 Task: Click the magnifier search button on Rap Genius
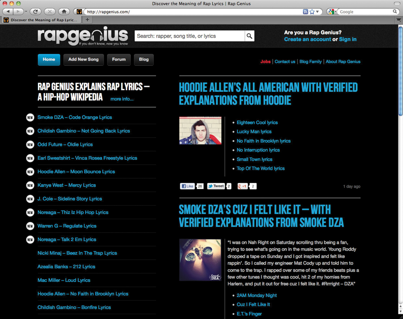pyautogui.click(x=249, y=36)
